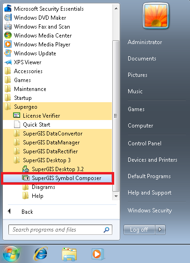Open Devices and Printers
Viewport: 190px width, 263px height.
click(x=153, y=160)
